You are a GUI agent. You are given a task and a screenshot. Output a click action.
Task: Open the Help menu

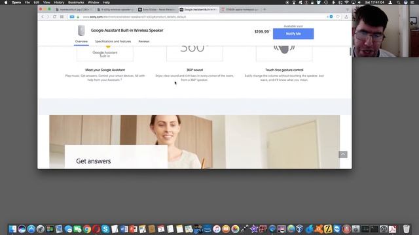[x=106, y=3]
